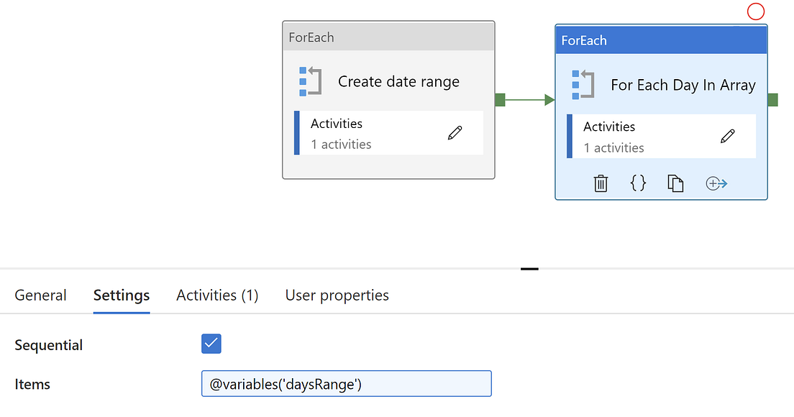
Task: Click the Create date range ForEach icon
Action: pyautogui.click(x=310, y=81)
